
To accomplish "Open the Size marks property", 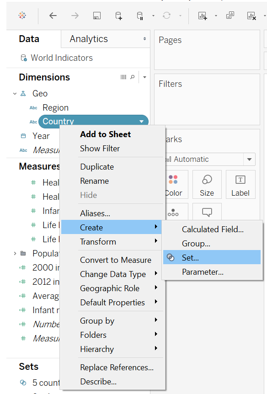I will click(207, 184).
